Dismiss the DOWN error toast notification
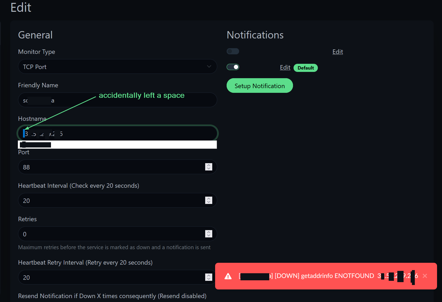Screen dimensions: 442x302 (x=425, y=276)
